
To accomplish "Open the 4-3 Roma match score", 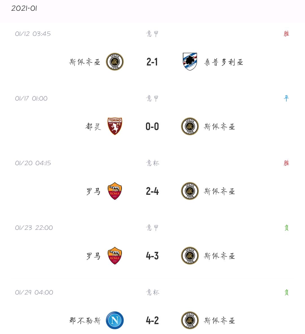I will coord(152,256).
